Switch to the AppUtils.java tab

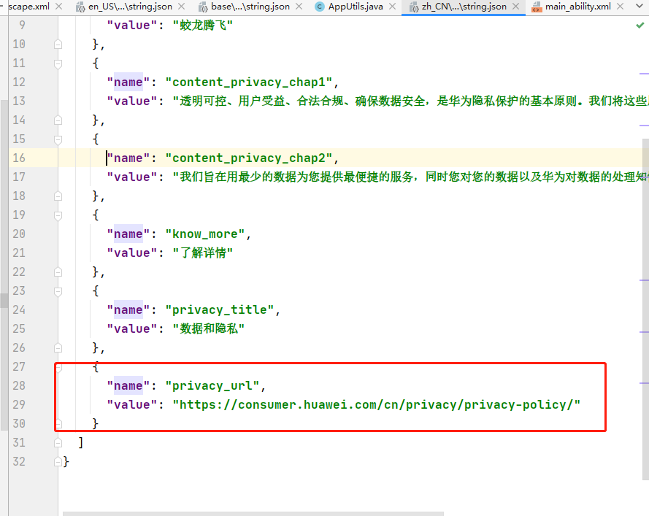(353, 7)
